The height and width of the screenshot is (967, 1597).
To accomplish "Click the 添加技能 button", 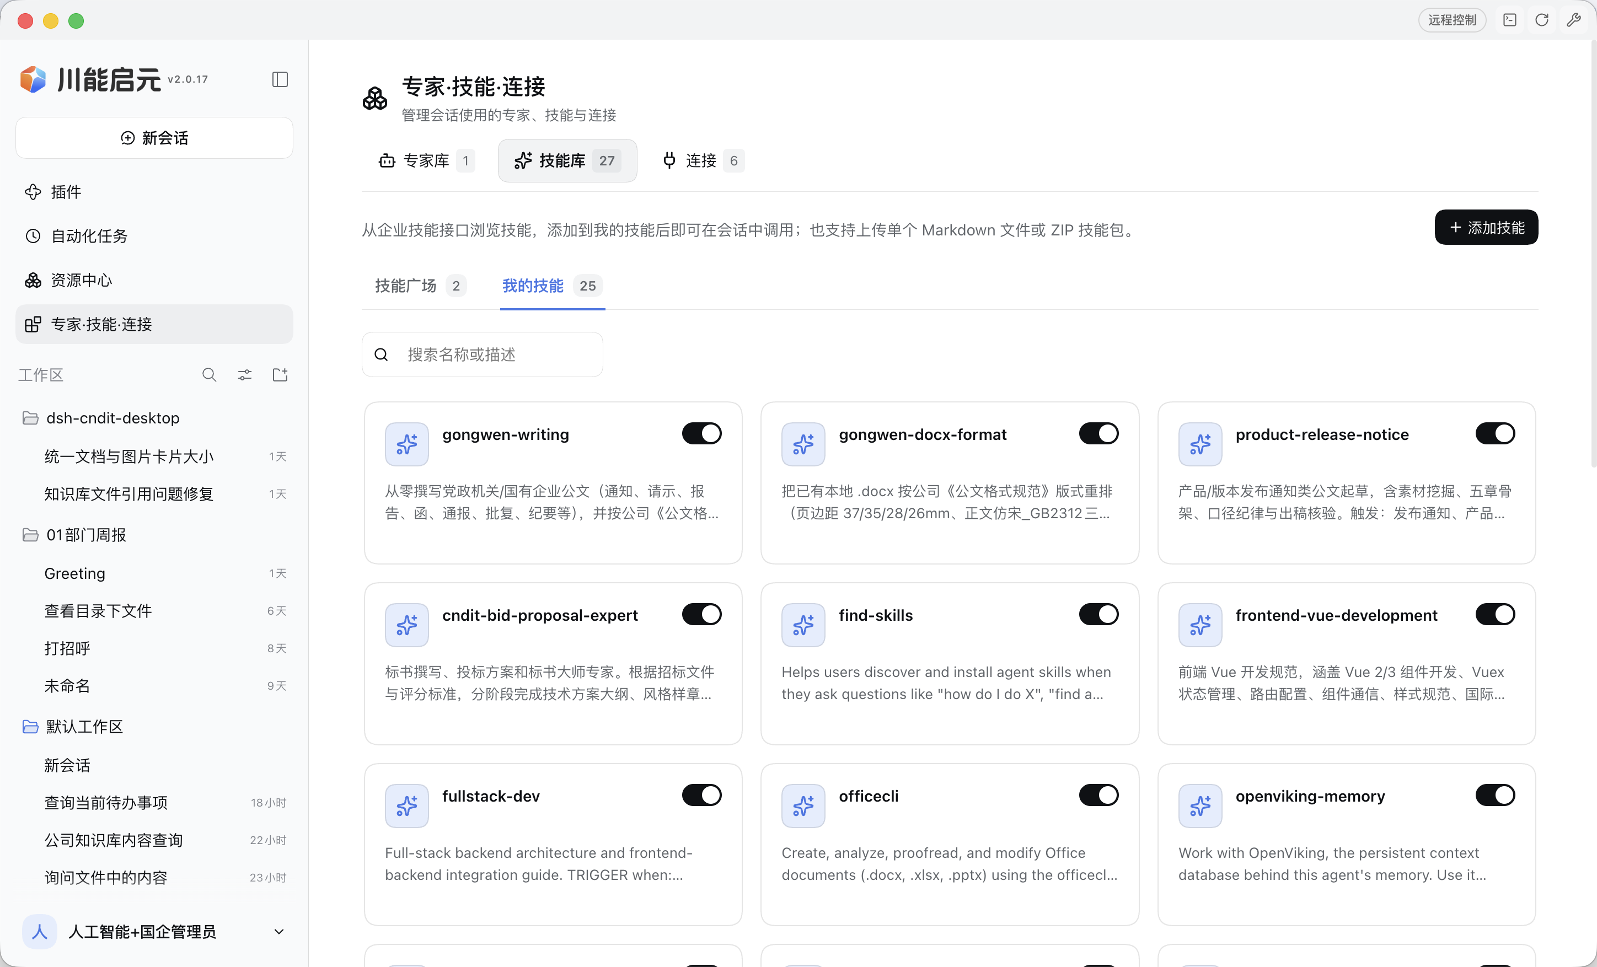I will (1486, 228).
